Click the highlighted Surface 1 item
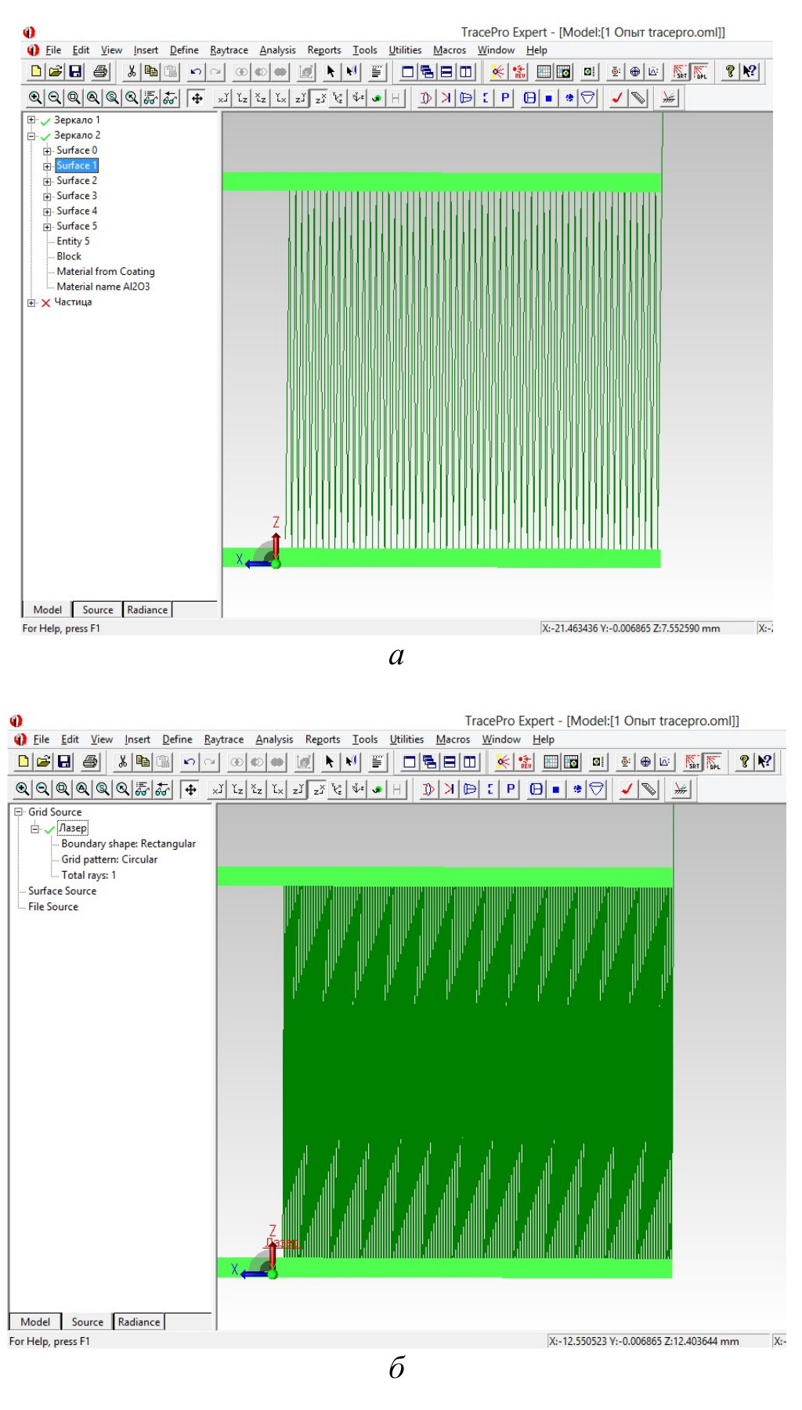Image resolution: width=802 pixels, height=1410 pixels. pyautogui.click(x=76, y=166)
